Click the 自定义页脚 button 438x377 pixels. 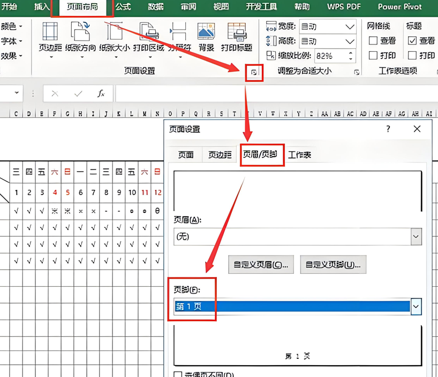coord(333,265)
